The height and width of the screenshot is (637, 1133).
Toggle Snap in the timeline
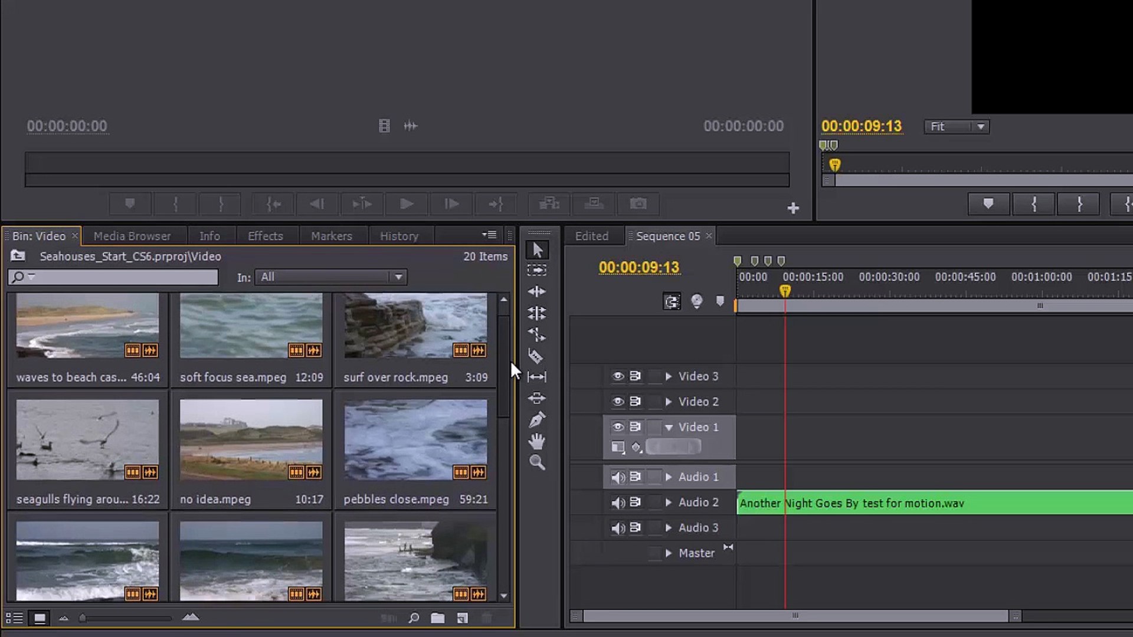click(673, 301)
